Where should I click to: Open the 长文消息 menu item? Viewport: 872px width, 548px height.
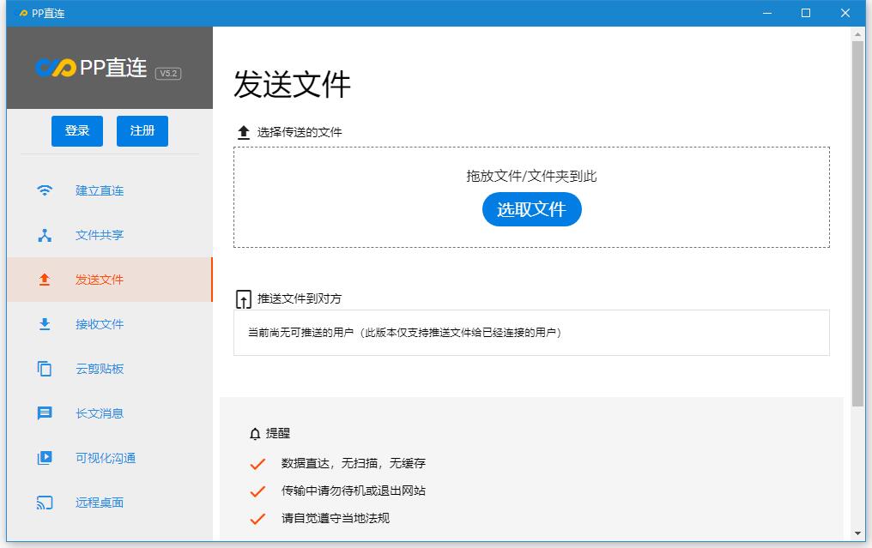pos(110,413)
